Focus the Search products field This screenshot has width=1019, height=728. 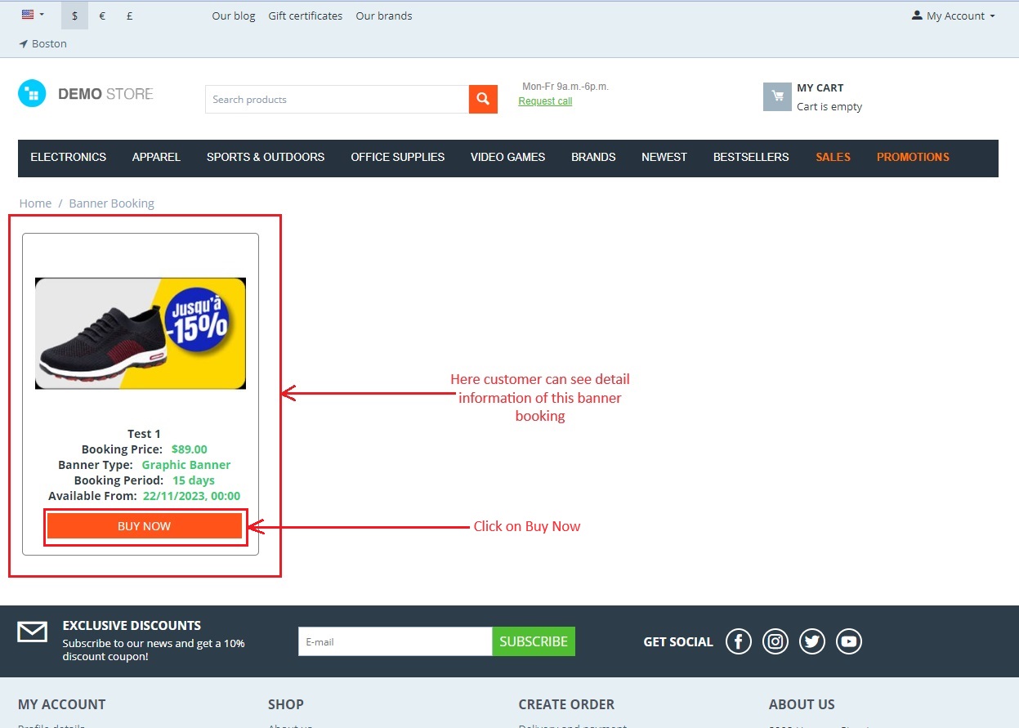coord(337,100)
